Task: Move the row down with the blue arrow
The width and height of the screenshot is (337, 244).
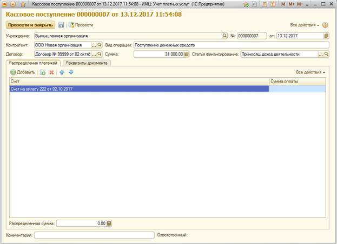Action: click(71, 72)
